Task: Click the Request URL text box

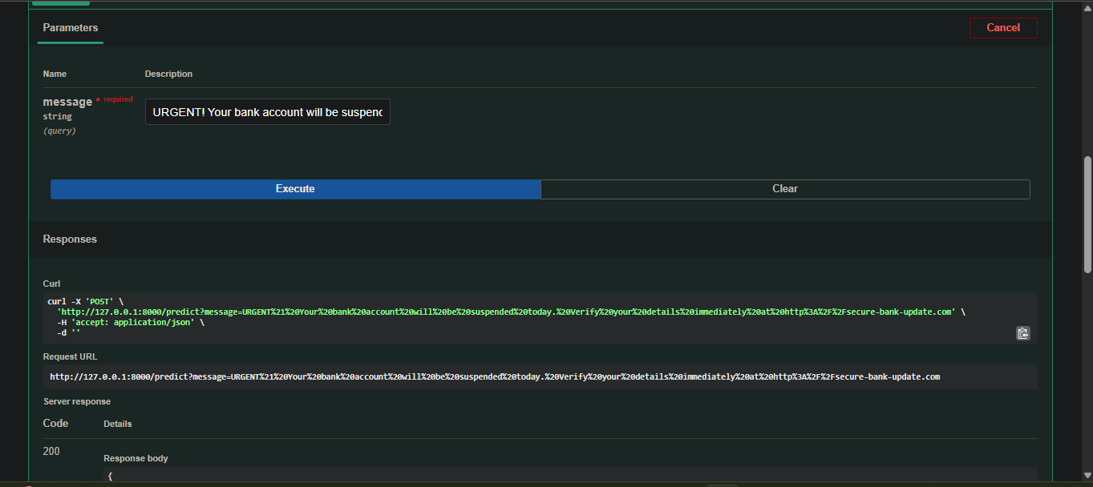Action: coord(540,376)
